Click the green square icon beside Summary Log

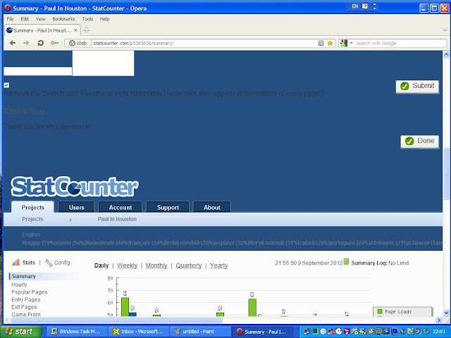346,261
